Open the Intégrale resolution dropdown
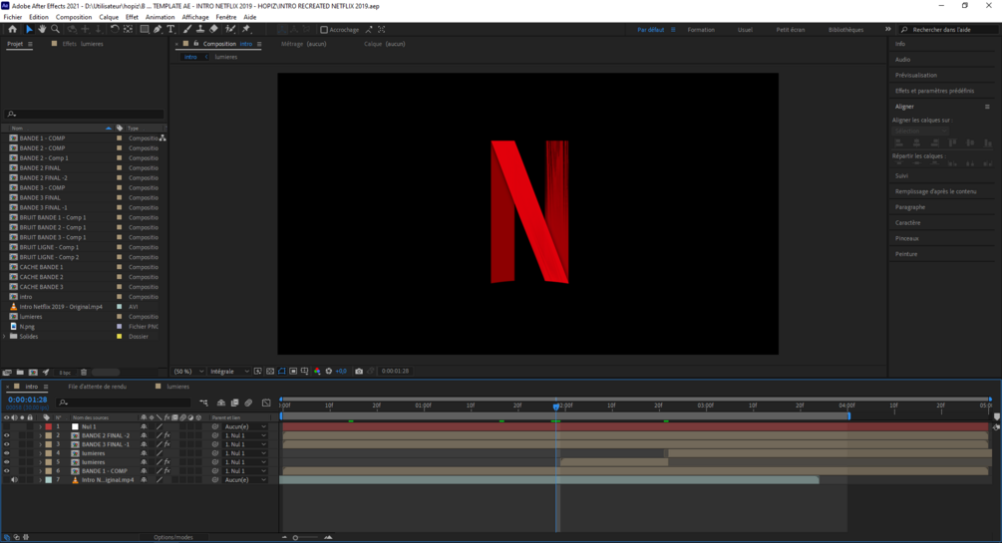Viewport: 1002px width, 543px height. click(x=229, y=372)
